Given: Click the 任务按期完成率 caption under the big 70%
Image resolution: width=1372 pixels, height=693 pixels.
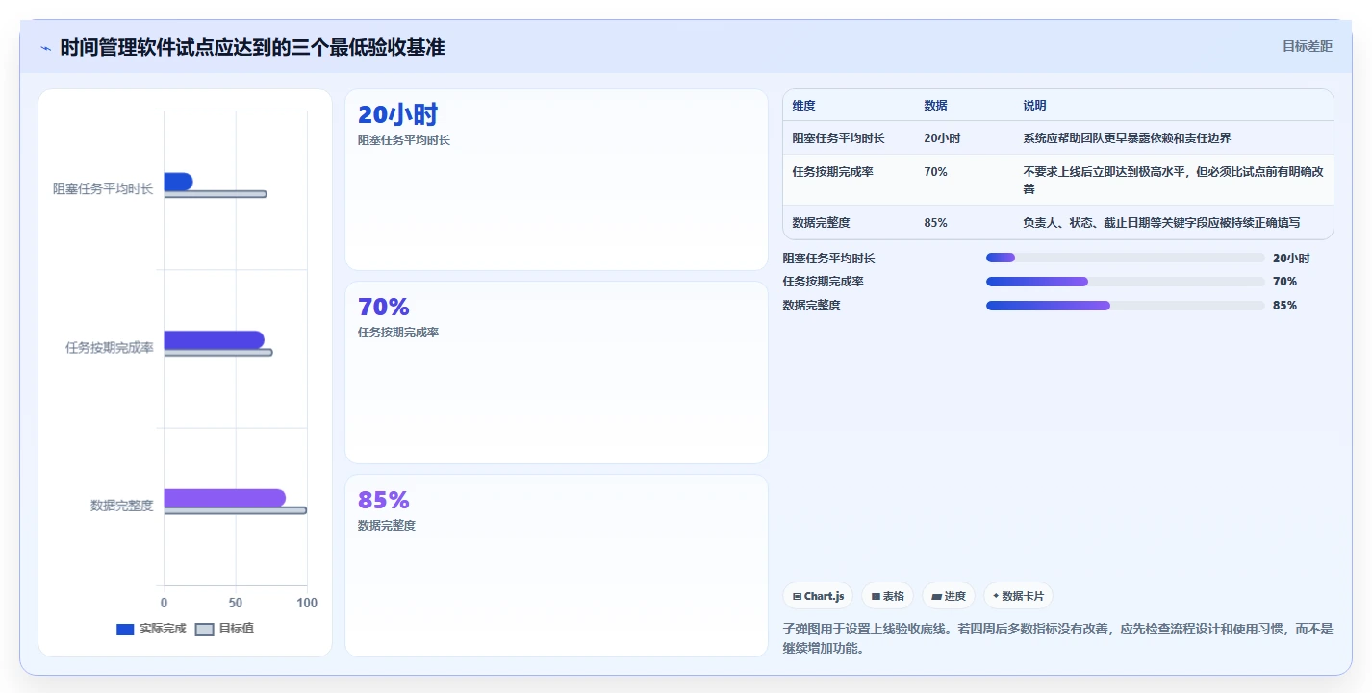Looking at the screenshot, I should click(x=398, y=333).
